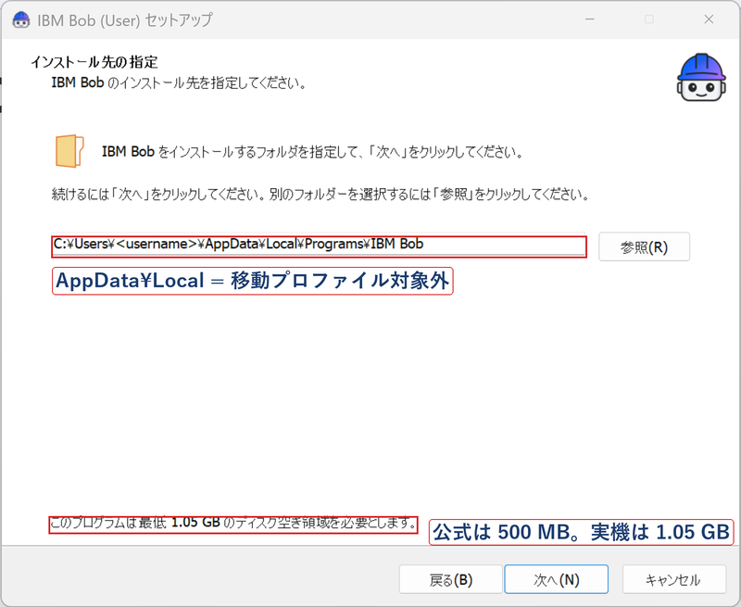The height and width of the screenshot is (607, 741).
Task: Proceed with 次へ(N) button
Action: (x=557, y=579)
